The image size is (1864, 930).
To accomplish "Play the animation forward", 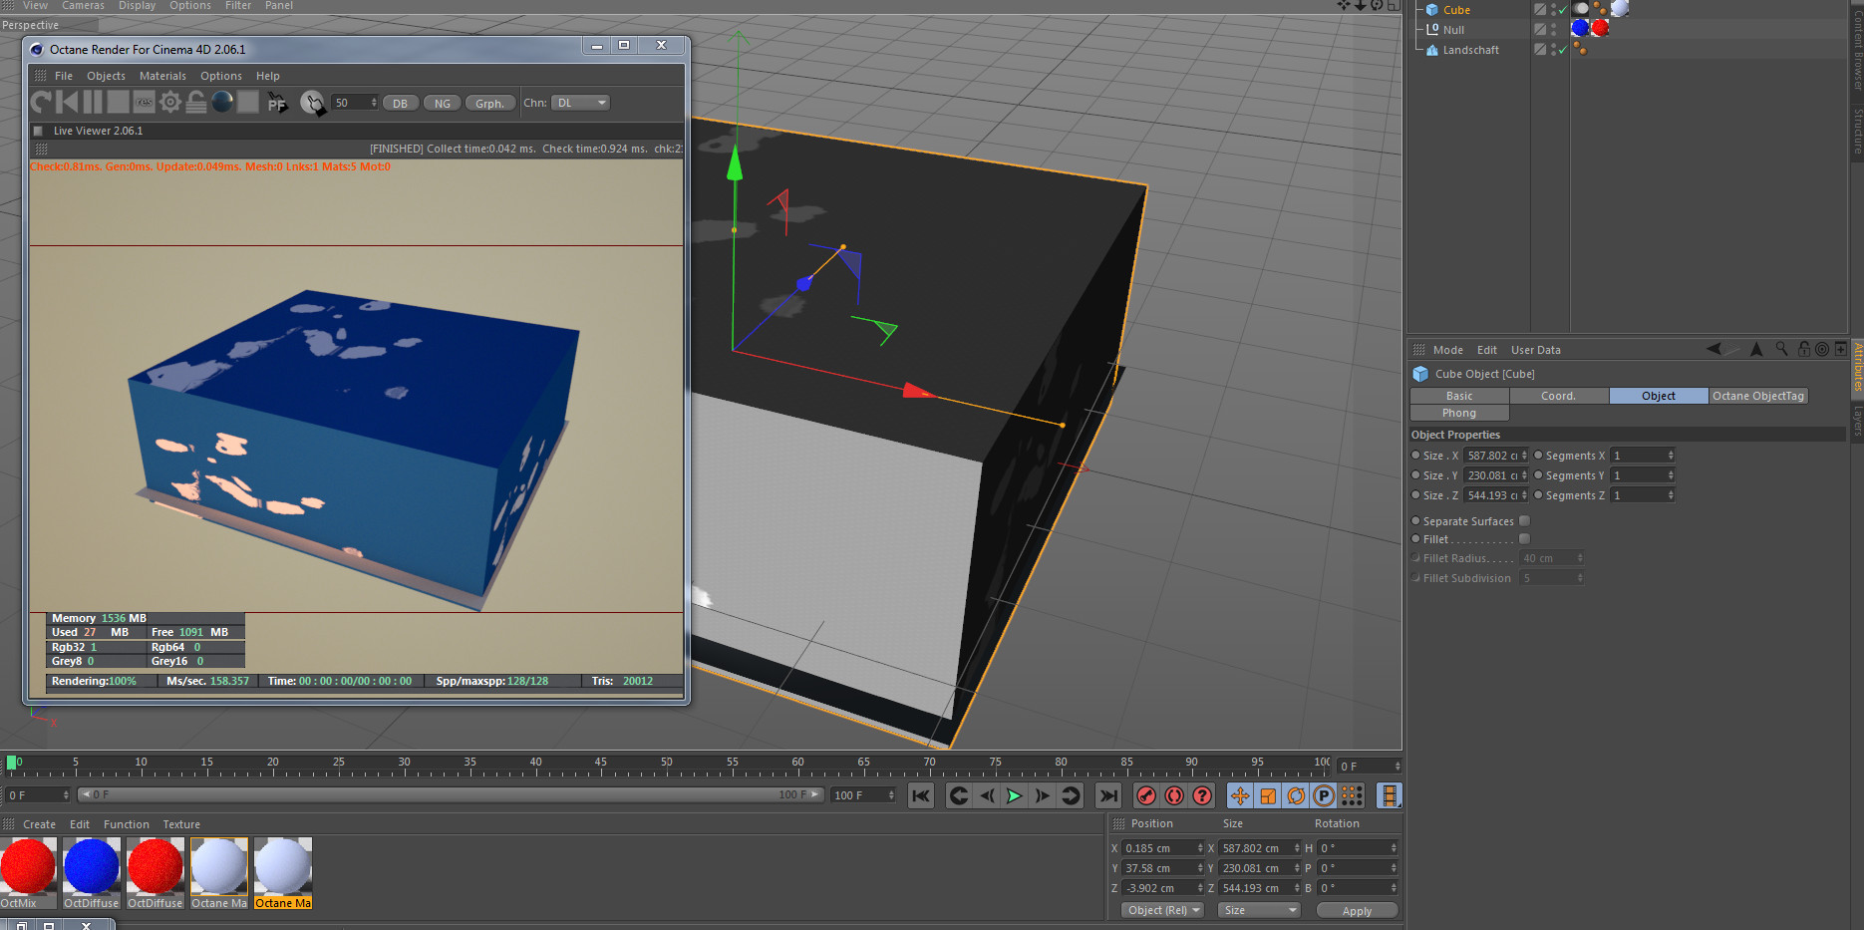I will 1014,795.
